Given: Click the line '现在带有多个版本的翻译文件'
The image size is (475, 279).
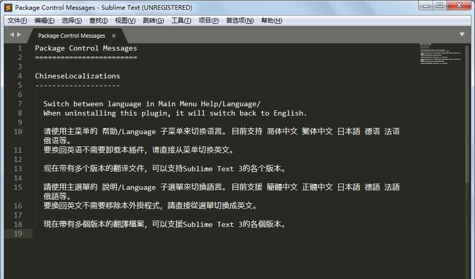Looking at the screenshot, I should [x=165, y=169].
